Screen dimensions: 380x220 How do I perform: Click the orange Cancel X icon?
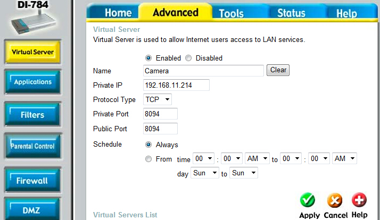tap(334, 200)
